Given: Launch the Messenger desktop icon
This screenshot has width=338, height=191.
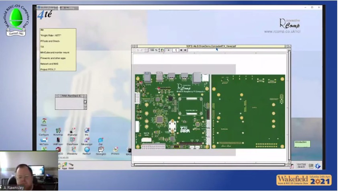Looking at the screenshot, I should 87,142.
